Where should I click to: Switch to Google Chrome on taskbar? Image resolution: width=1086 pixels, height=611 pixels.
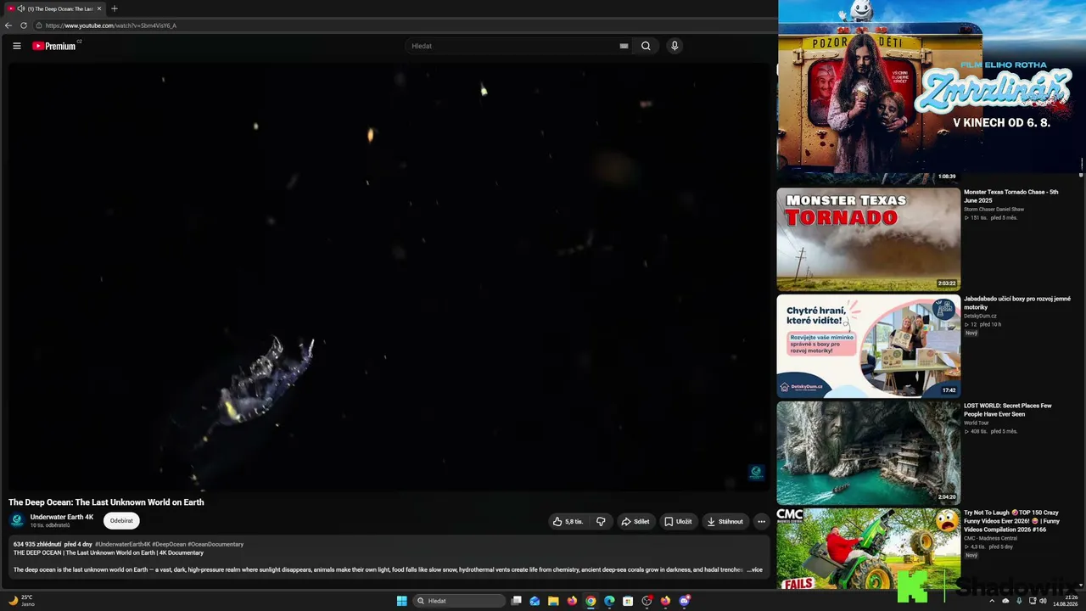click(x=591, y=601)
